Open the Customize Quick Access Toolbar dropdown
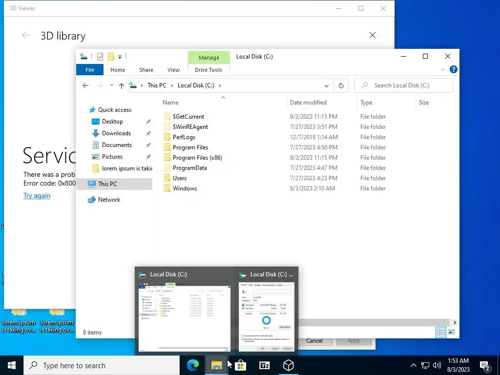 120,57
